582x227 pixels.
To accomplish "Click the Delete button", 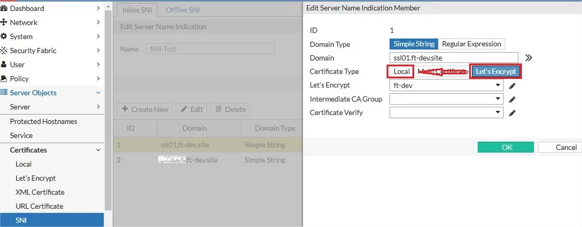I will coord(230,109).
